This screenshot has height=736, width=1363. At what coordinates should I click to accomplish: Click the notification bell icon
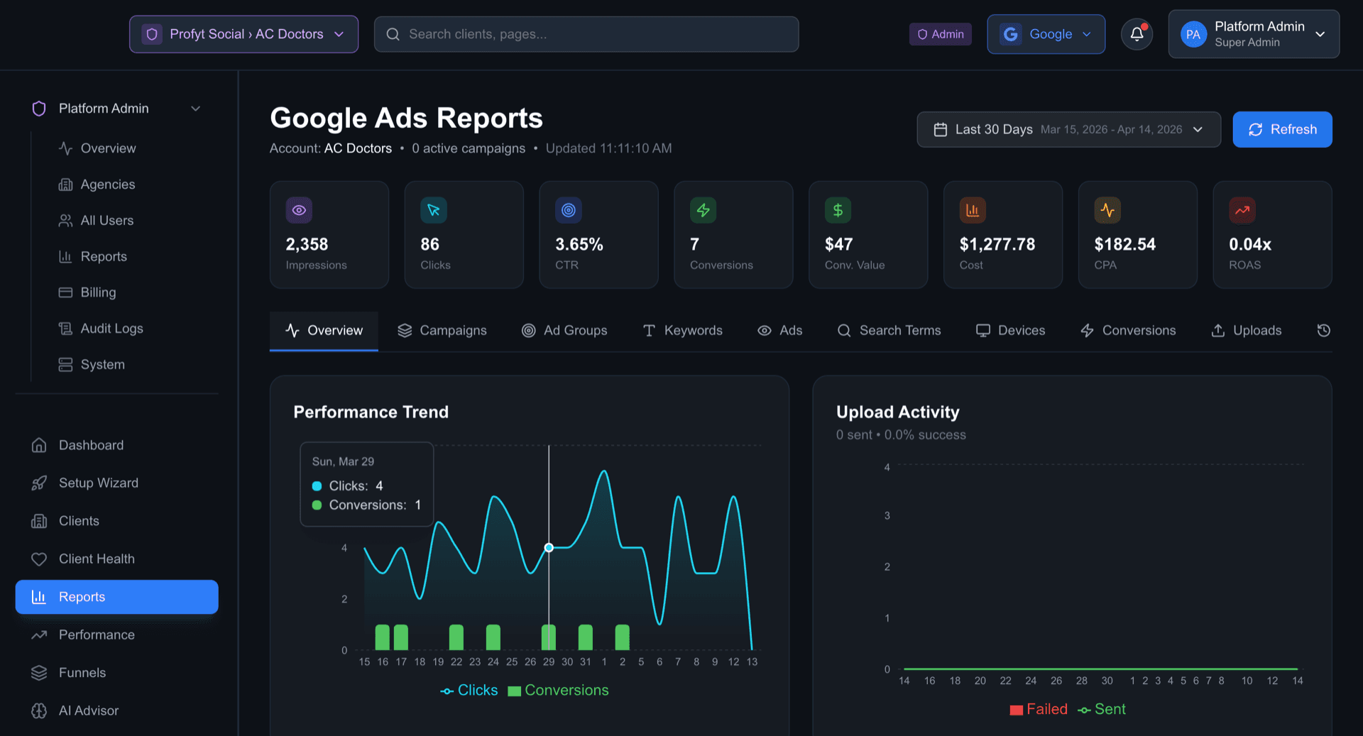point(1137,34)
